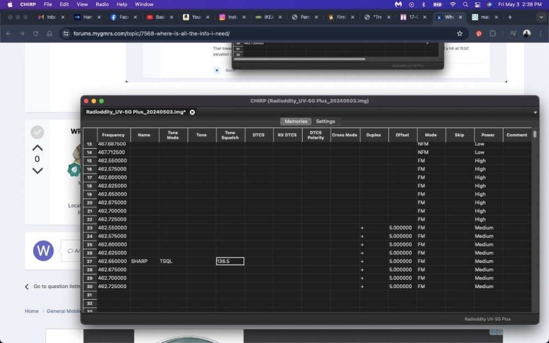Reload the page in the browser
Viewport: 549px width, 343px height.
coord(36,33)
